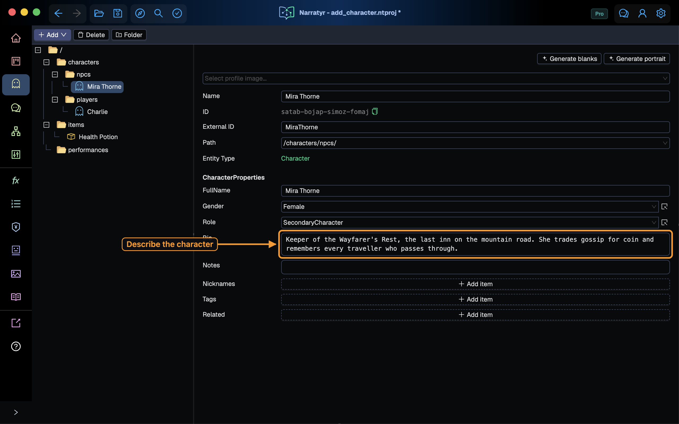Select the characters ghost sidebar icon

pyautogui.click(x=16, y=85)
